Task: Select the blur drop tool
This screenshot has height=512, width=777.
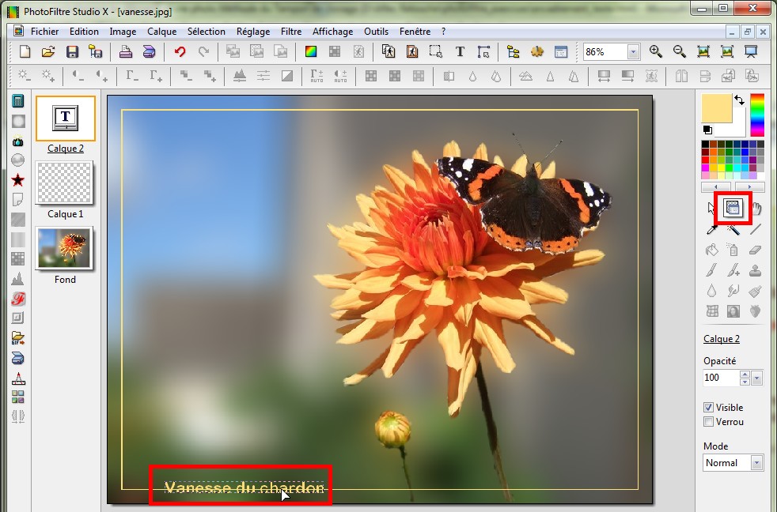Action: pyautogui.click(x=711, y=291)
